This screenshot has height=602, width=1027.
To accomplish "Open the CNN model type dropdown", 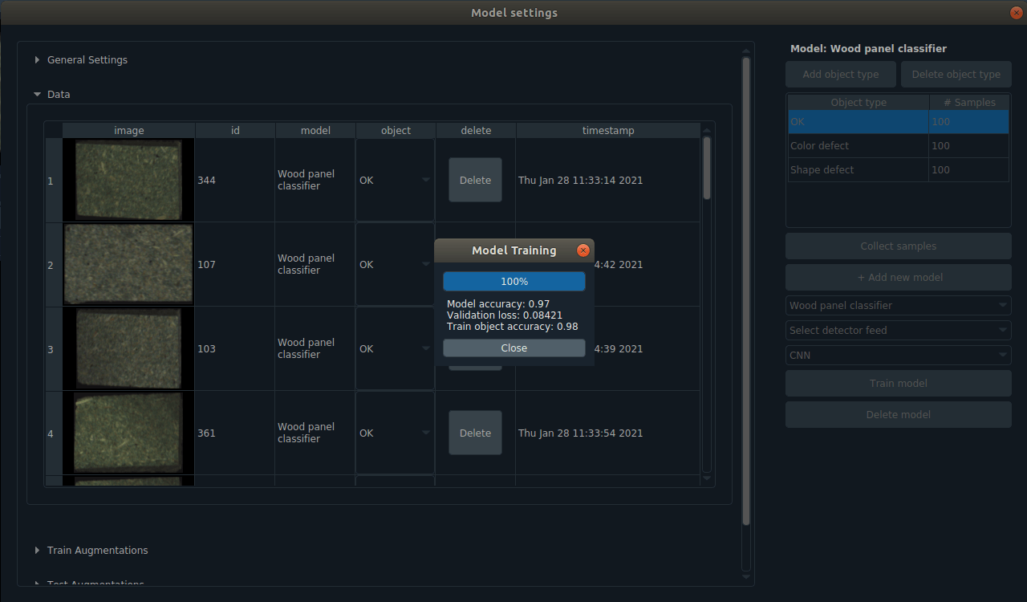I will 898,356.
